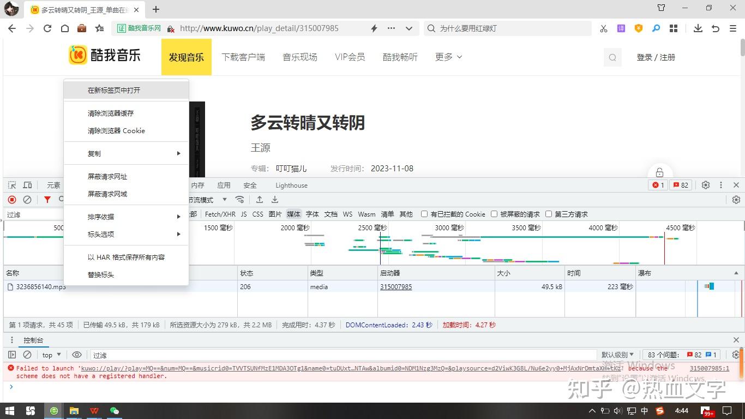Open the console top context dropdown

[52, 355]
